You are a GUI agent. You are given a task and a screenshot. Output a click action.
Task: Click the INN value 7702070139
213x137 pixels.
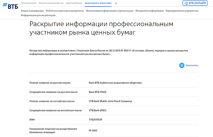(x=95, y=120)
